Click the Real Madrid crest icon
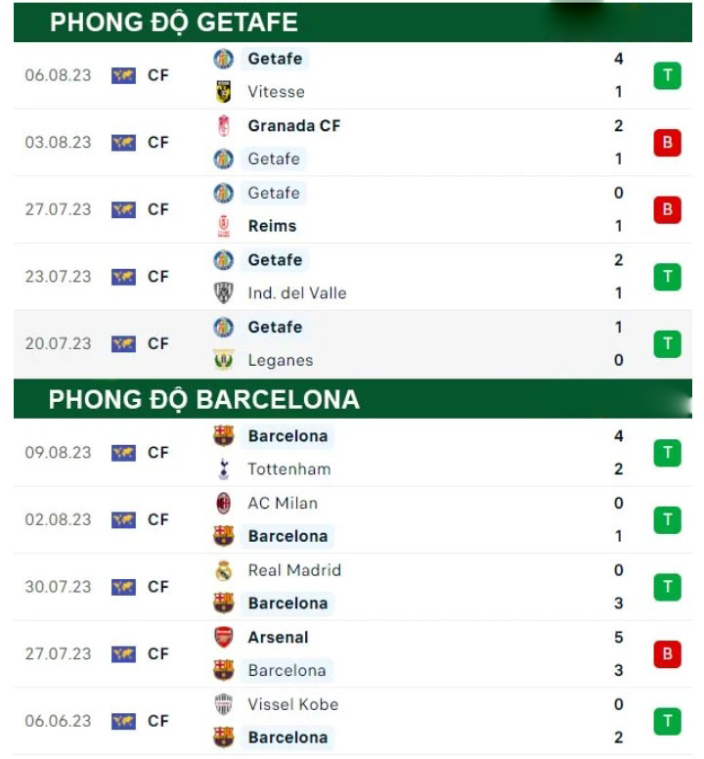Image resolution: width=704 pixels, height=759 pixels. [x=224, y=570]
